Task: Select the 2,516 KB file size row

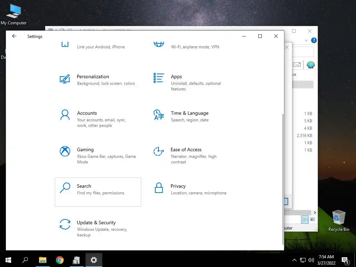Action: click(305, 135)
